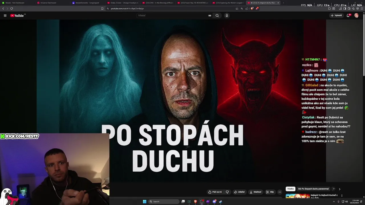Screen dimensions: 365x205
Task: Click the browser forward arrow
Action: click(7, 9)
